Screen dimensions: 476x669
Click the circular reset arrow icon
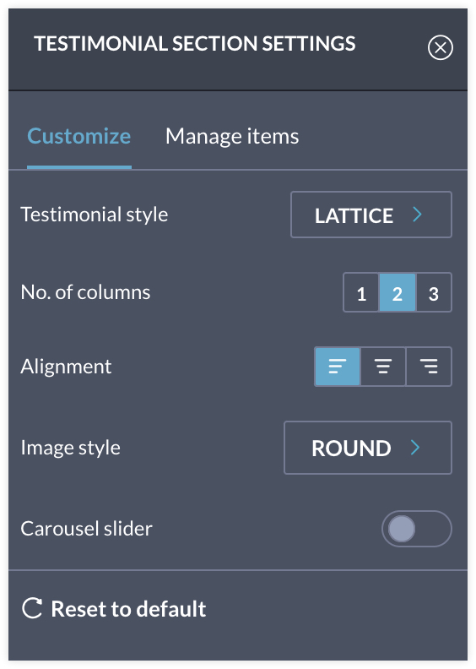32,608
